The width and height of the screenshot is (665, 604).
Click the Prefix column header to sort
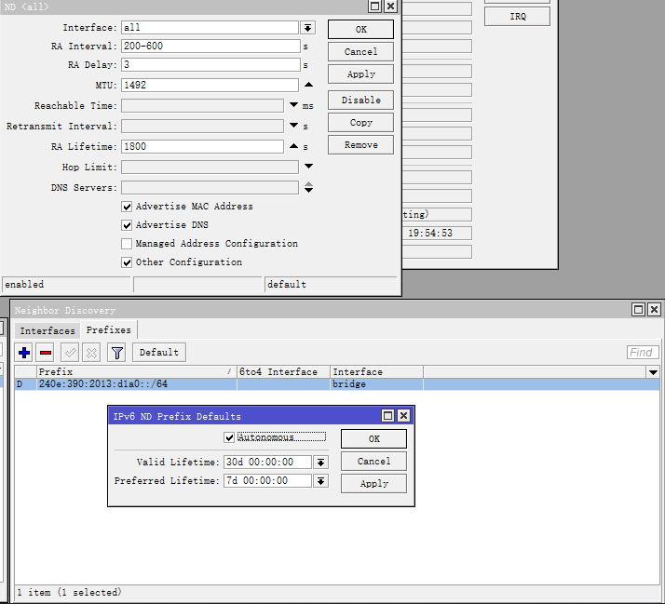tap(135, 372)
